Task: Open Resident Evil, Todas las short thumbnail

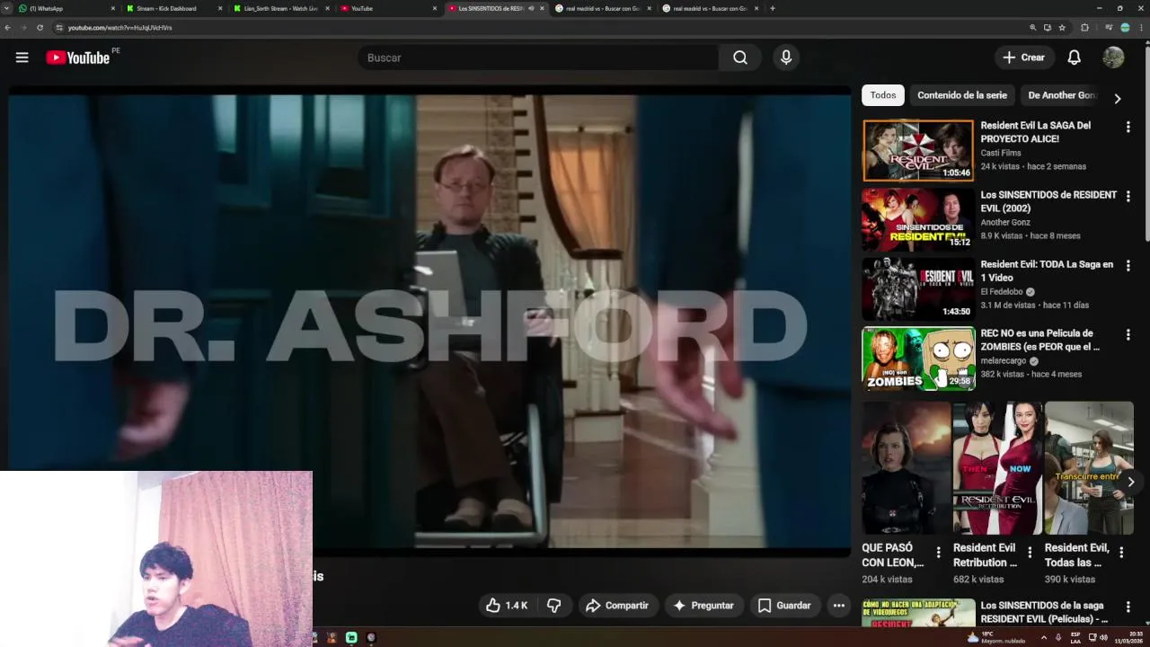Action: (x=1089, y=468)
